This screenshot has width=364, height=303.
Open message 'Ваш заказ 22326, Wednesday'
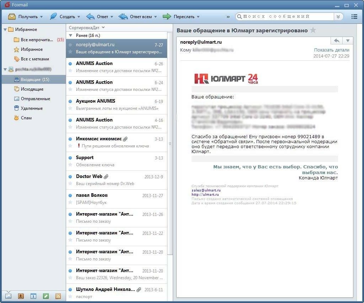coord(117,274)
